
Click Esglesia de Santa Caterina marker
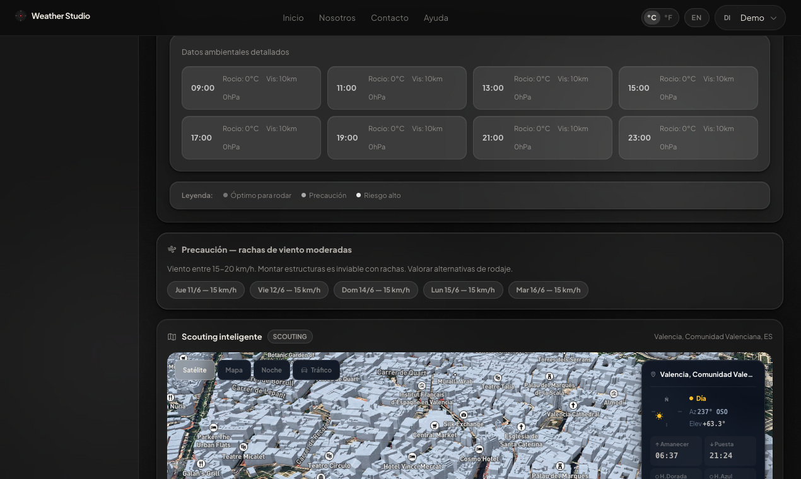pyautogui.click(x=521, y=427)
